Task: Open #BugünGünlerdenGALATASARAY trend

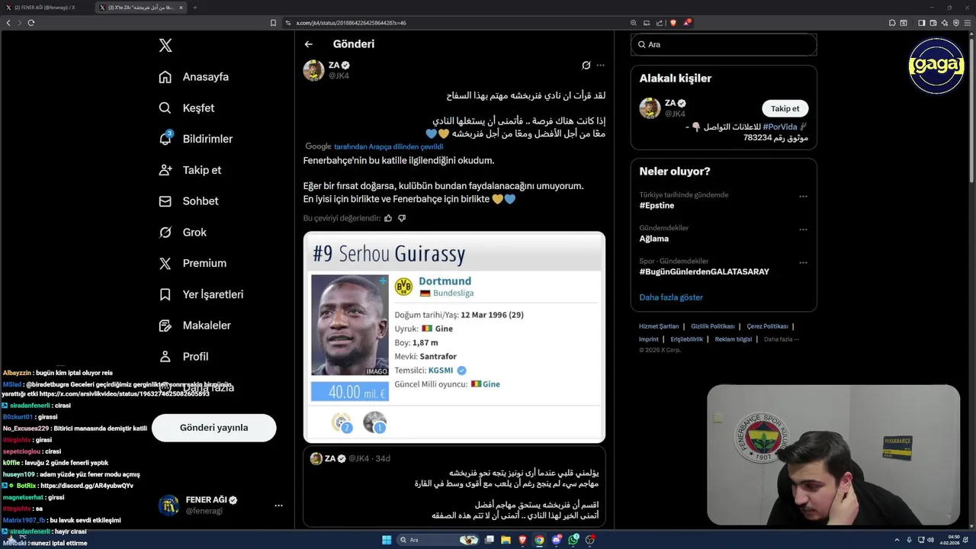Action: (x=705, y=271)
